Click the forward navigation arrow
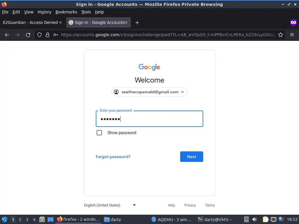 [x=18, y=35]
